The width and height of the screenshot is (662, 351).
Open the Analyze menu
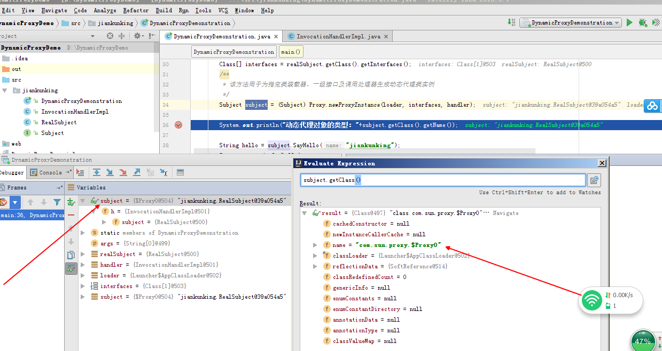pos(105,10)
